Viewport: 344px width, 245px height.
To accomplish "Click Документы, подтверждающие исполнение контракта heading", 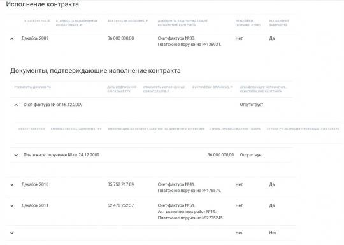I will [96, 71].
